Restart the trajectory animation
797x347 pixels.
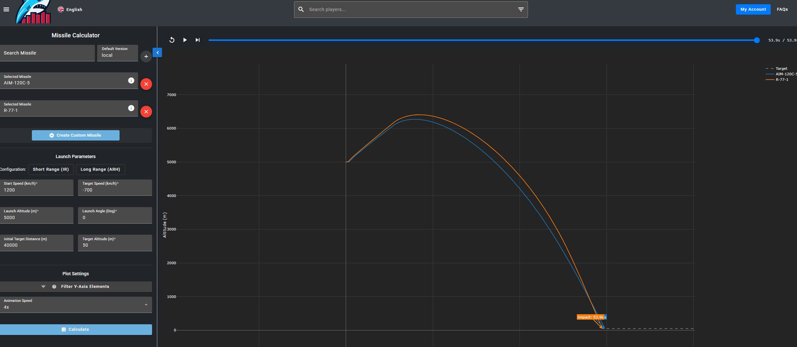tap(172, 40)
